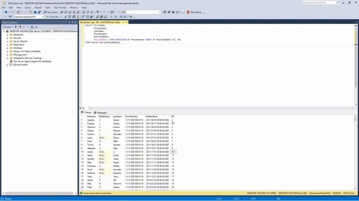Expand the Server Objects folder node
Viewport: 359px width, 201px height.
coord(7,41)
